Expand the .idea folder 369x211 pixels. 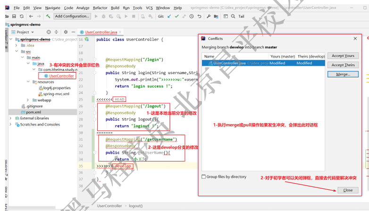click(16, 45)
